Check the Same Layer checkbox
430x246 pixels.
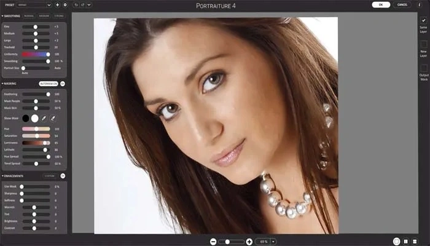click(x=423, y=21)
